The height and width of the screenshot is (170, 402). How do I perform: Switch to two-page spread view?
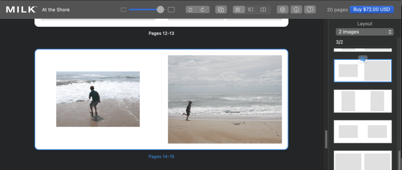(263, 10)
